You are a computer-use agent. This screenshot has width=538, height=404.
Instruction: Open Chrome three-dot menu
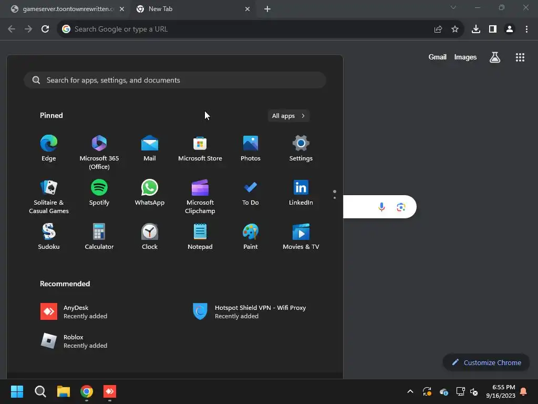pyautogui.click(x=526, y=29)
